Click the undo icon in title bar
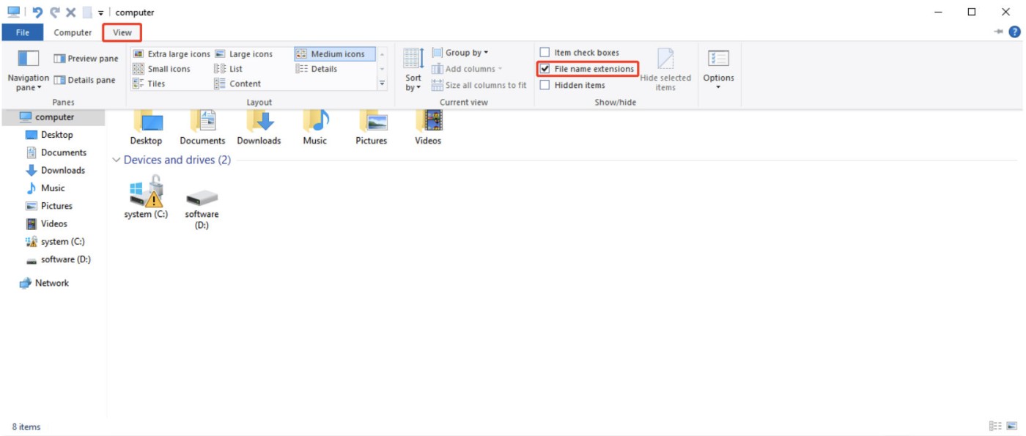Viewport: 1026px width, 436px height. pyautogui.click(x=38, y=12)
